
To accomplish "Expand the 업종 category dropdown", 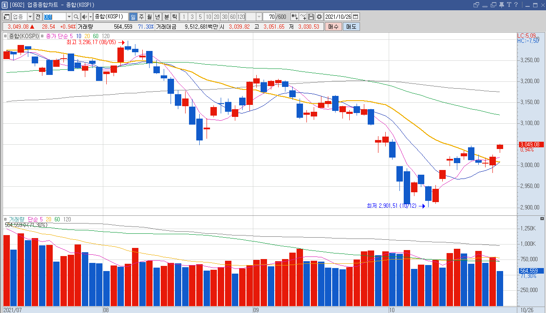I will 30,17.
